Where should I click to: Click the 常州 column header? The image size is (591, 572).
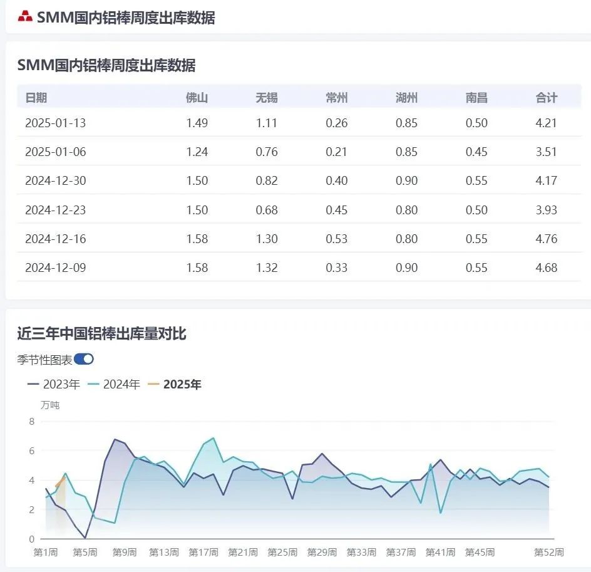coord(337,98)
